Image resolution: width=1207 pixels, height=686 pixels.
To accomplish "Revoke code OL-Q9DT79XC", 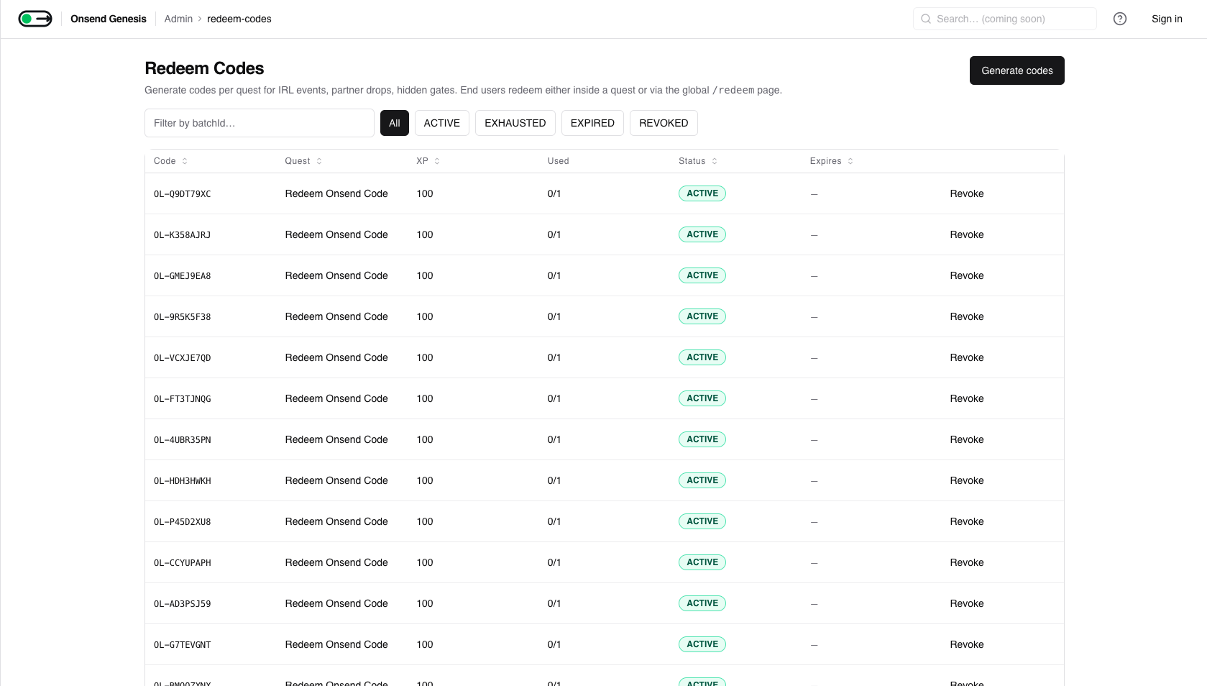I will (x=967, y=193).
